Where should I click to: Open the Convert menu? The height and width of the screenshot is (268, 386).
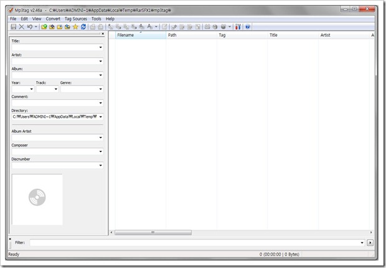(53, 19)
